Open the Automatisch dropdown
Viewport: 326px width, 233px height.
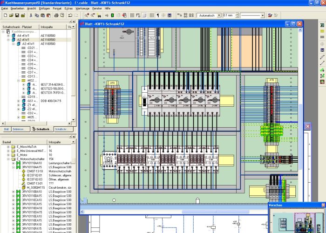click(x=218, y=15)
